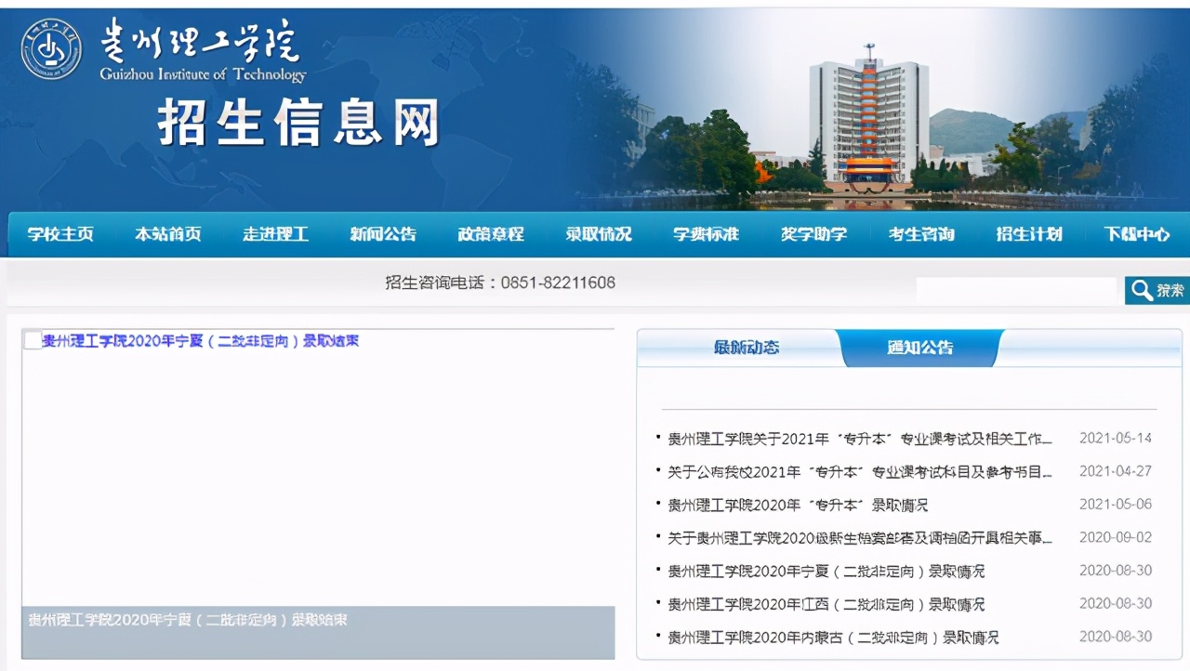Select 走进理工 in the navigation bar
The width and height of the screenshot is (1190, 671).
click(275, 234)
